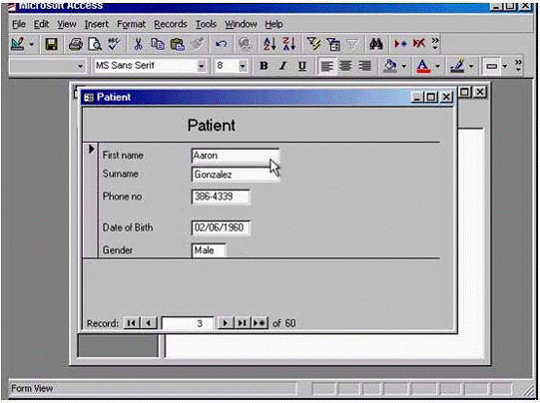This screenshot has width=540, height=403.
Task: Expand the View mode dropdown arrow
Action: (x=31, y=45)
